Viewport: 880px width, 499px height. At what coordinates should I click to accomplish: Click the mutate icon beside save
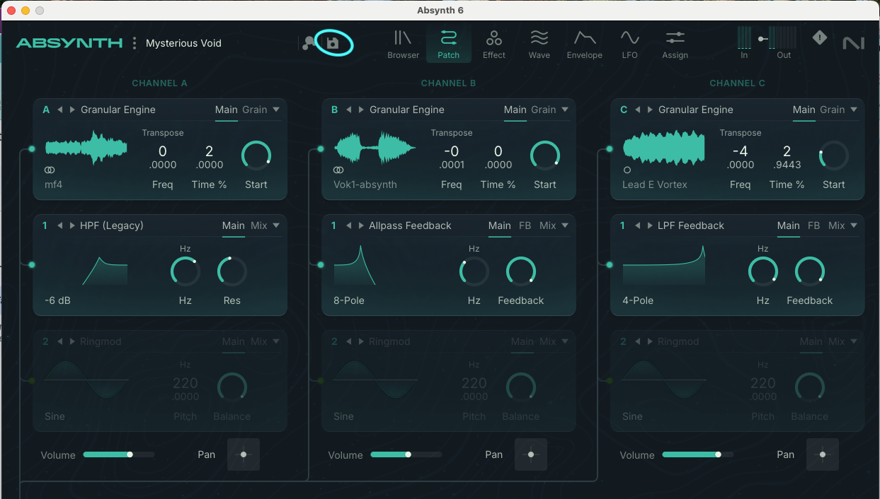[x=309, y=43]
